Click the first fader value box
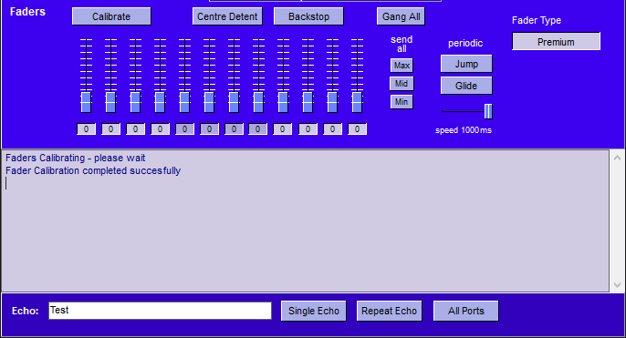Screen dimensions: 626x338 click(x=86, y=129)
